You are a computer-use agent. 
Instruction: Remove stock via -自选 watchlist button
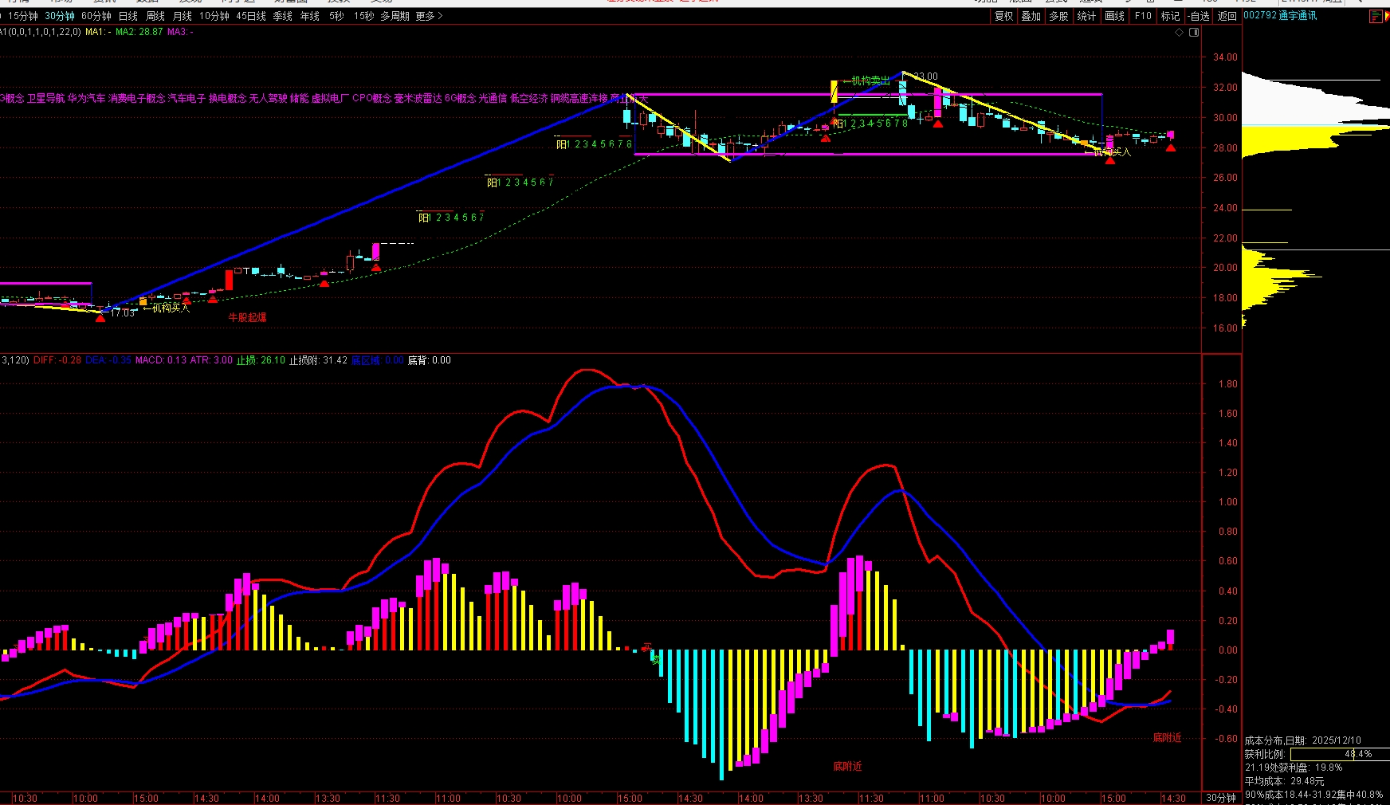click(x=1198, y=16)
